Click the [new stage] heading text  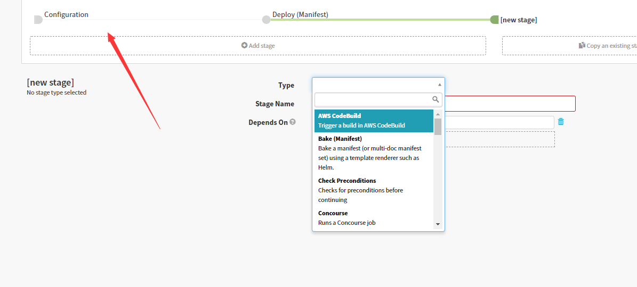pyautogui.click(x=51, y=82)
